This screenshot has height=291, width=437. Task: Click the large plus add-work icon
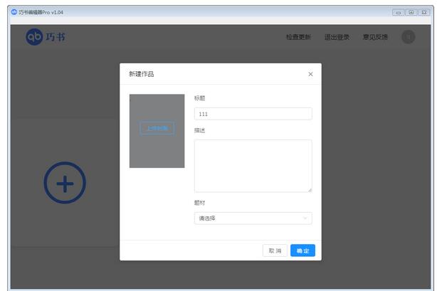pyautogui.click(x=65, y=184)
